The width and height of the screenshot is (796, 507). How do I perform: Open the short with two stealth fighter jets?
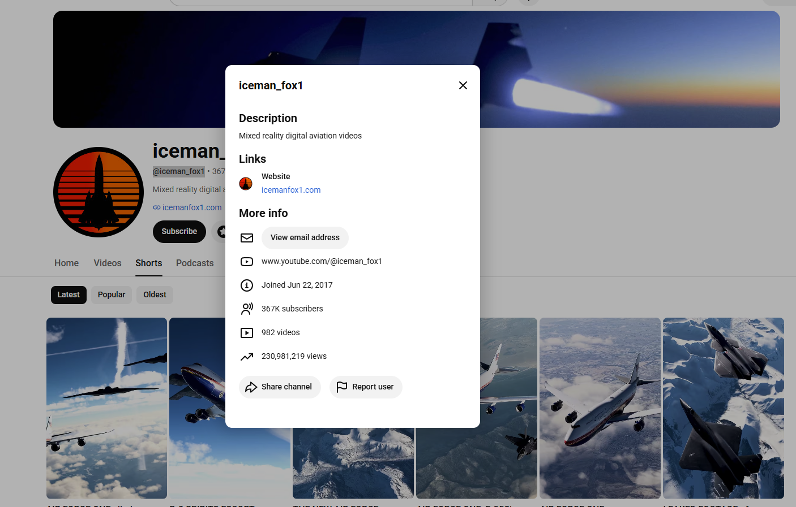click(724, 408)
